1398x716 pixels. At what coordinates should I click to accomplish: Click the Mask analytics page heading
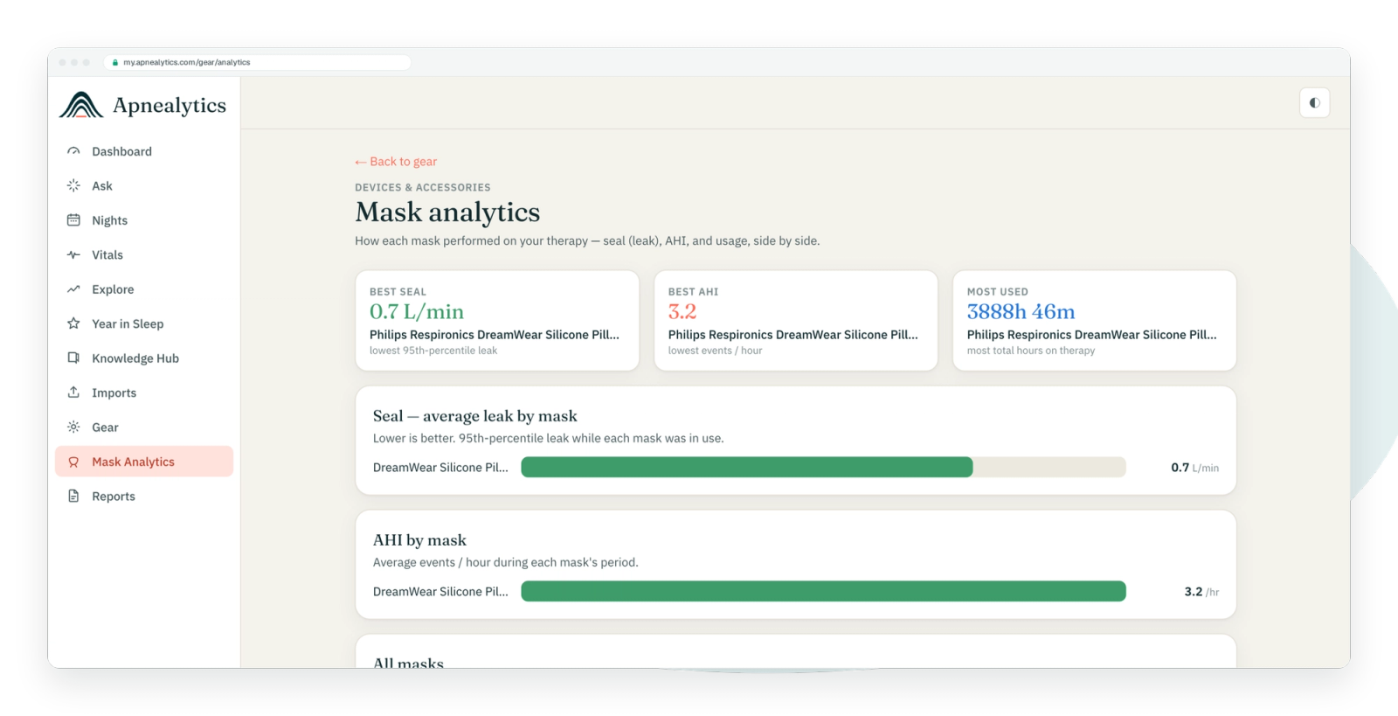coord(447,212)
